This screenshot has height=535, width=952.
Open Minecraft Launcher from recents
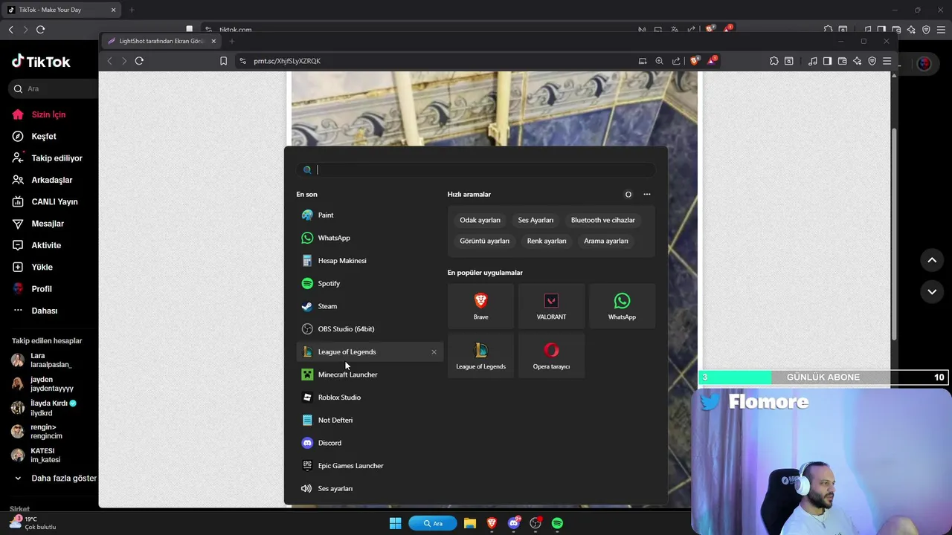pos(370,374)
